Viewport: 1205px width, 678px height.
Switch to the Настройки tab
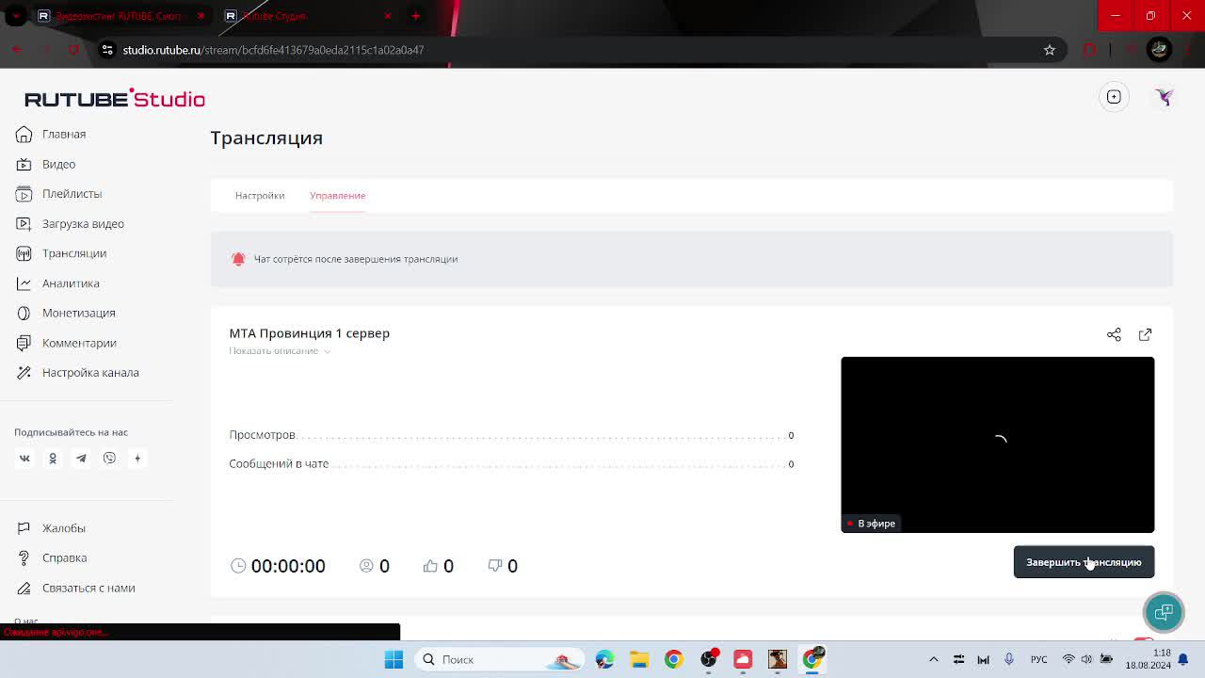coord(260,195)
